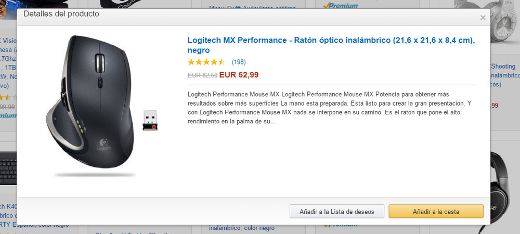Click the product description paragraph

pyautogui.click(x=330, y=108)
